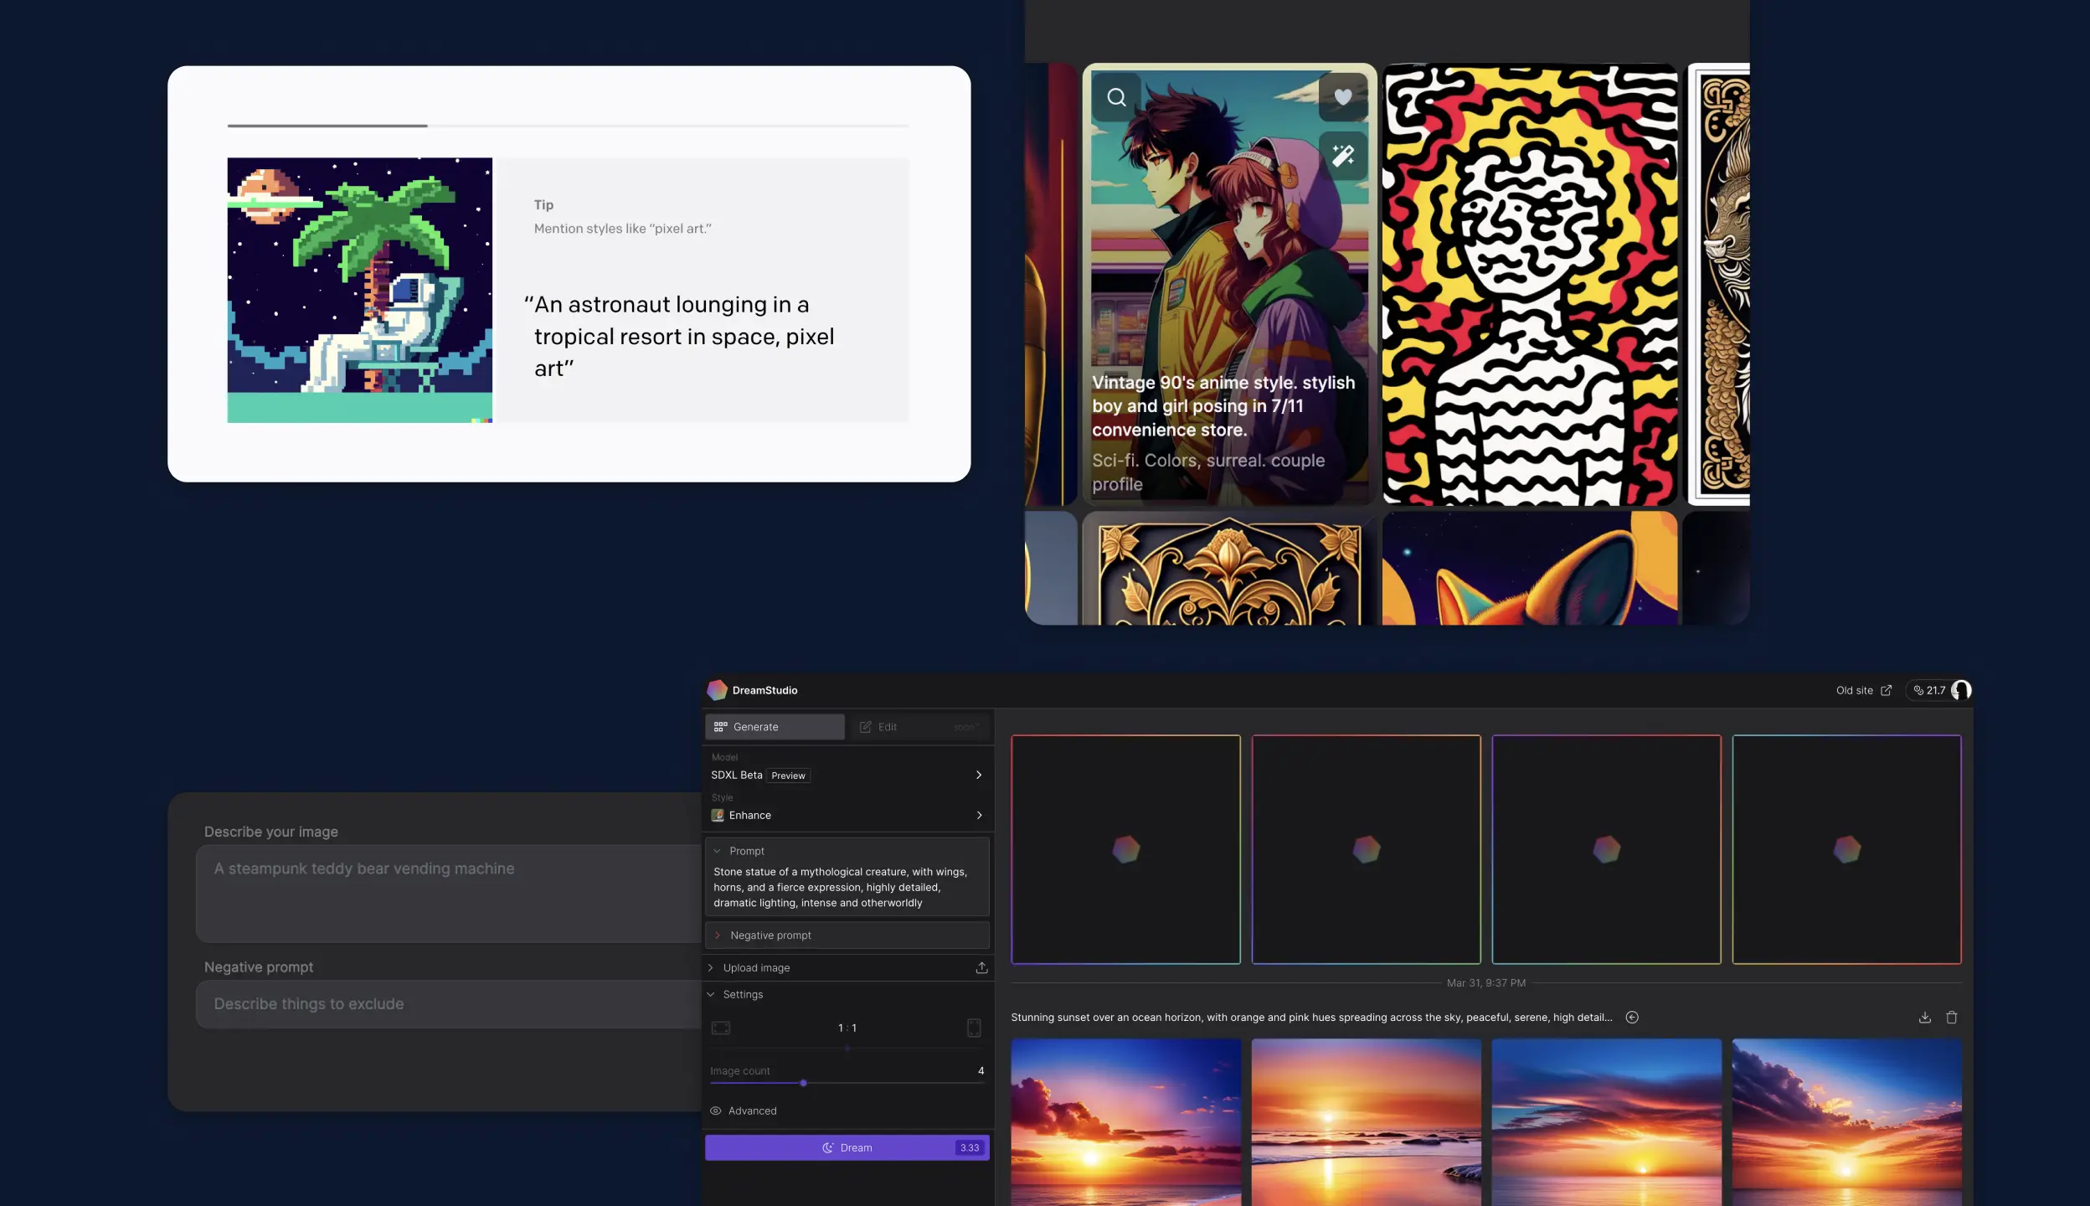Click 'Mention styles like pixel art' tip text
Screen dimensions: 2090x1206
click(x=623, y=229)
